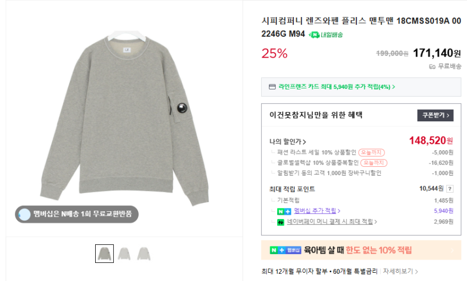
Task: Select the first sweatshirt thumbnail
Action: coord(105,254)
